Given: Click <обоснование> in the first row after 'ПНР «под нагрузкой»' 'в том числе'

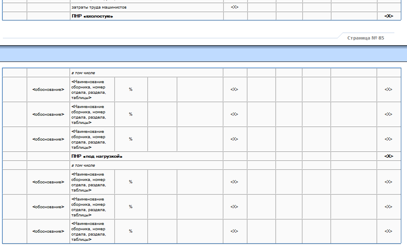Looking at the screenshot, I should (x=48, y=182).
